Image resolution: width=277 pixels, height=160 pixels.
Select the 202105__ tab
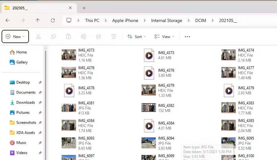39,8
